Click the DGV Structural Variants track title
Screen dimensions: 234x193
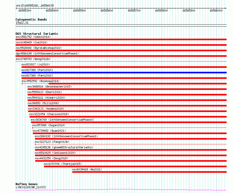click(x=37, y=34)
